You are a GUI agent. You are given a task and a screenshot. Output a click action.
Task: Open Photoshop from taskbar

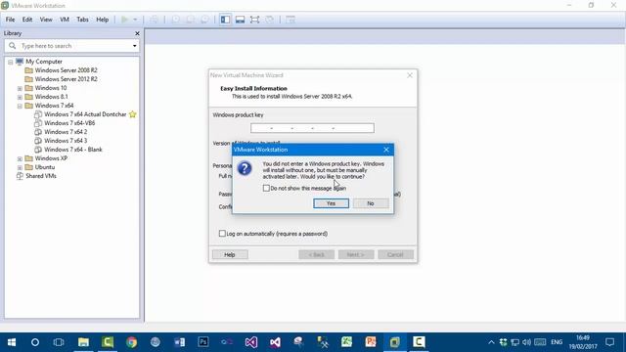(203, 342)
